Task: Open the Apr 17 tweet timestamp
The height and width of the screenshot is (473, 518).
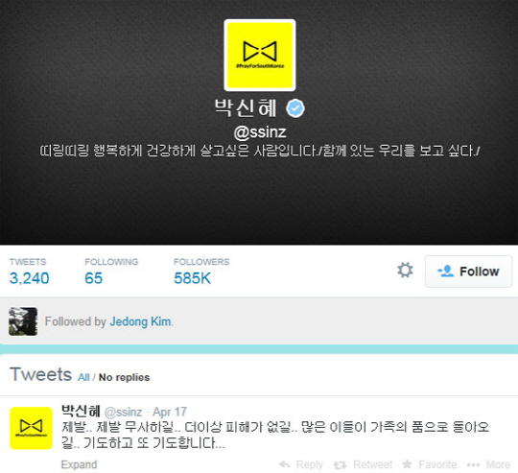Action: [170, 412]
